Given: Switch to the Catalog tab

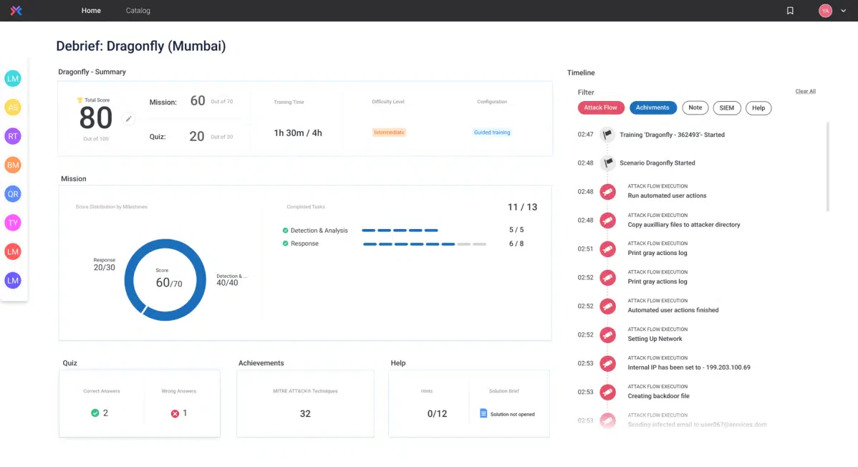Looking at the screenshot, I should coord(138,11).
